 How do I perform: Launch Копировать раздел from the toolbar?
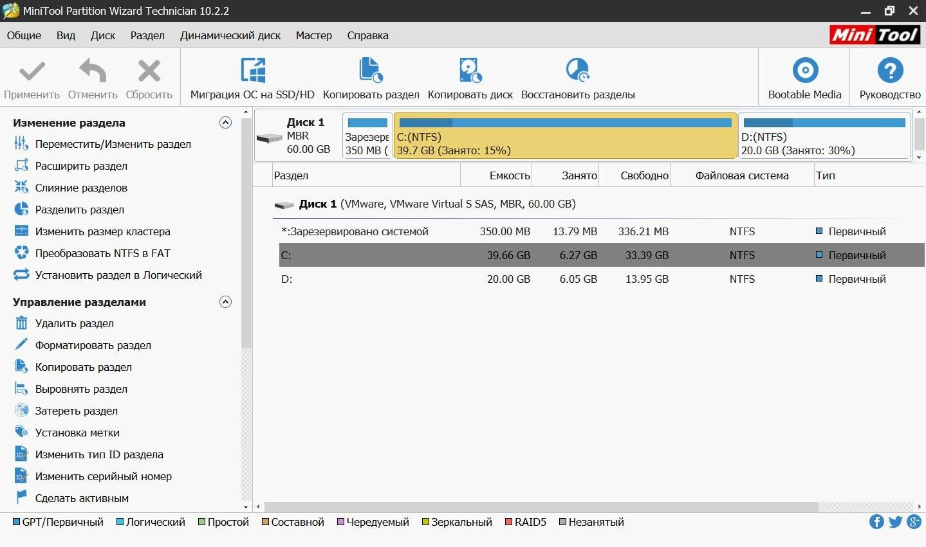pos(371,79)
